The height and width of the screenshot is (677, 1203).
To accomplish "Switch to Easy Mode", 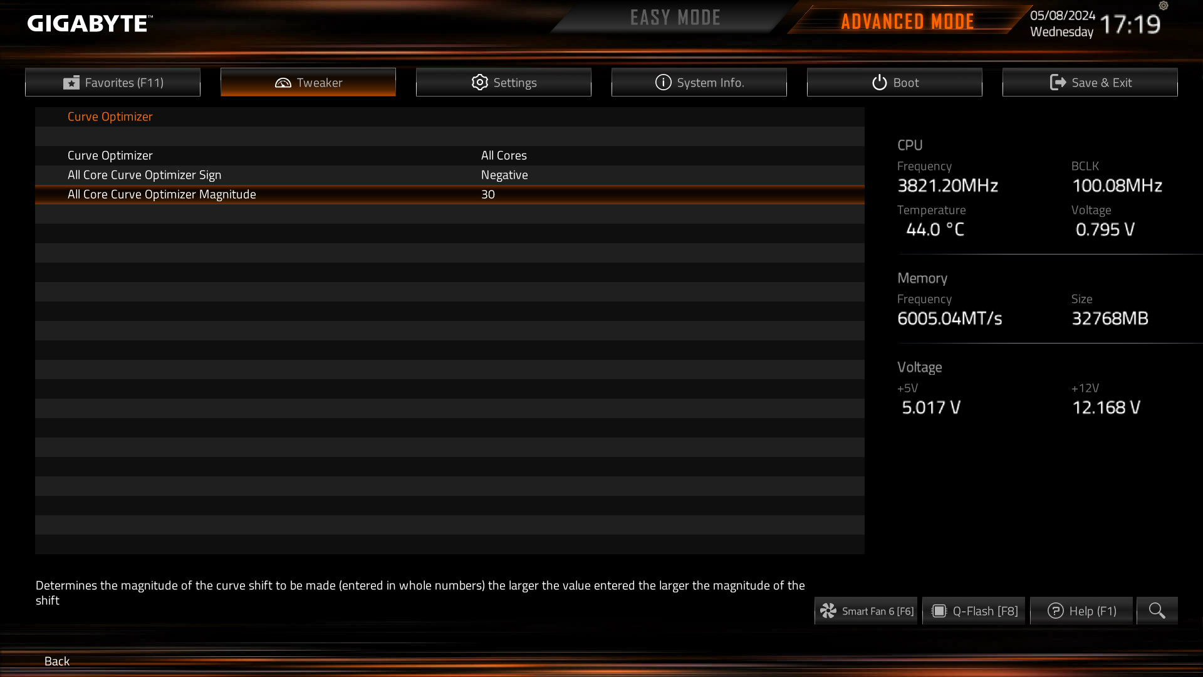I will click(675, 18).
